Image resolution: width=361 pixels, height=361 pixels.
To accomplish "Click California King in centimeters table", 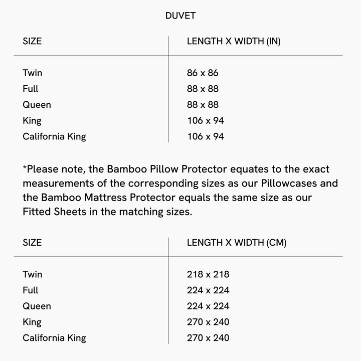I will tap(54, 338).
